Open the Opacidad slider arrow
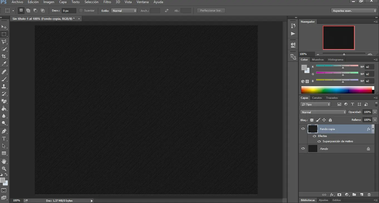This screenshot has width=379, height=203. pos(375,112)
